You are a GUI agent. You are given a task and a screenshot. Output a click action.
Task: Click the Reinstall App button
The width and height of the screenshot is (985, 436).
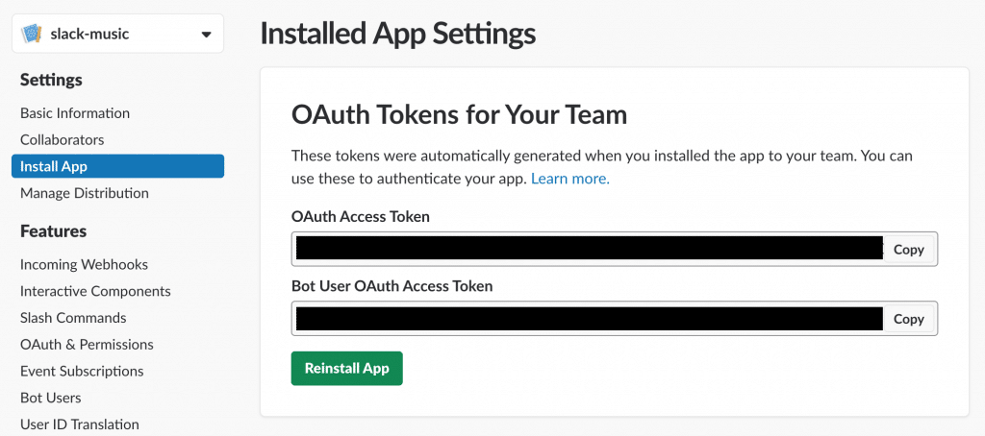[x=346, y=368]
